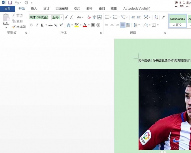
Task: Click the Format Painter brush button
Action: pos(19,27)
